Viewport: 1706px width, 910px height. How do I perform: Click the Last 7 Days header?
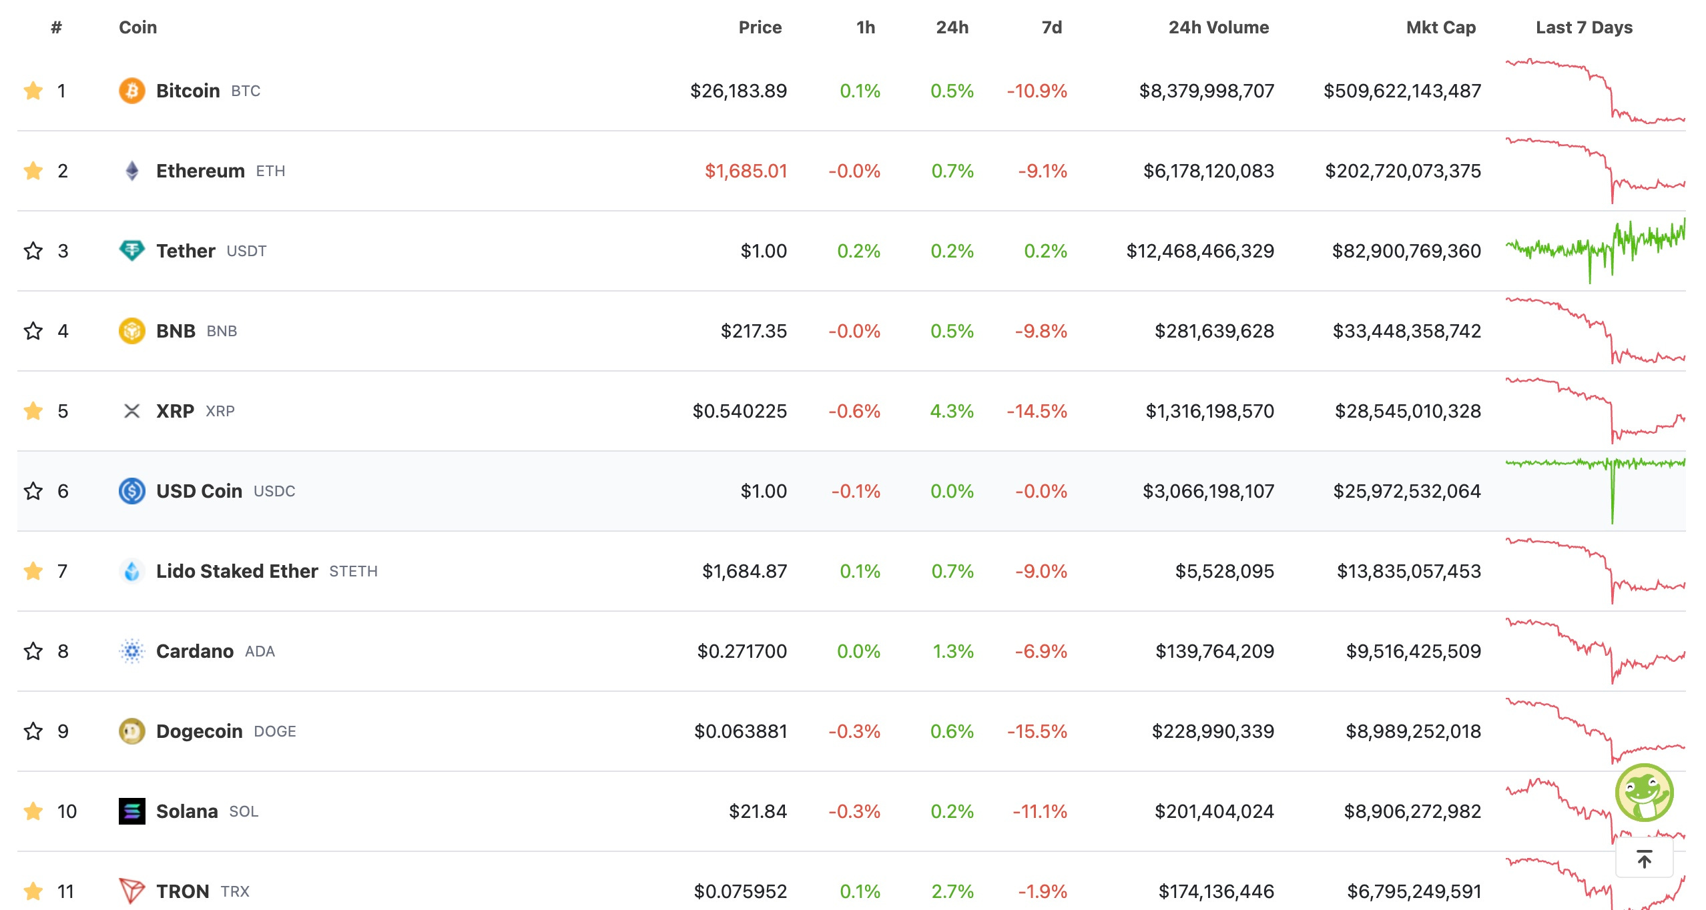coord(1584,27)
